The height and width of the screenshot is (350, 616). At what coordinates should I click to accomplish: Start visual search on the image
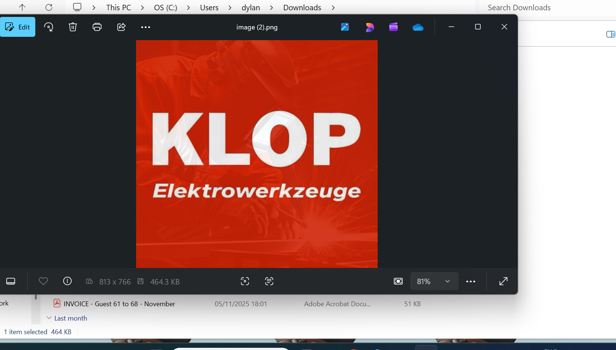tap(245, 281)
